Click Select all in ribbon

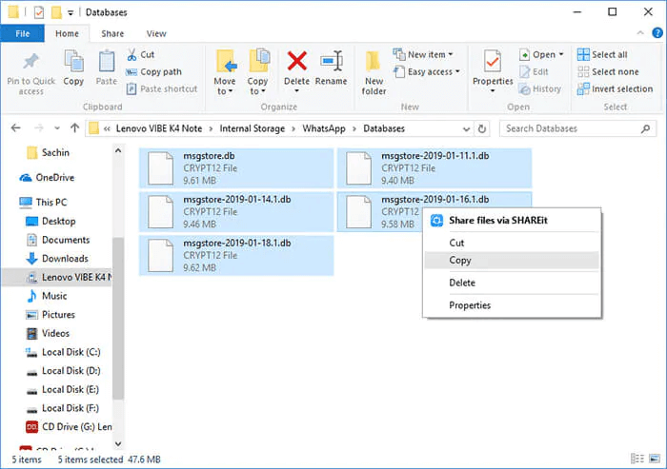[x=602, y=54]
